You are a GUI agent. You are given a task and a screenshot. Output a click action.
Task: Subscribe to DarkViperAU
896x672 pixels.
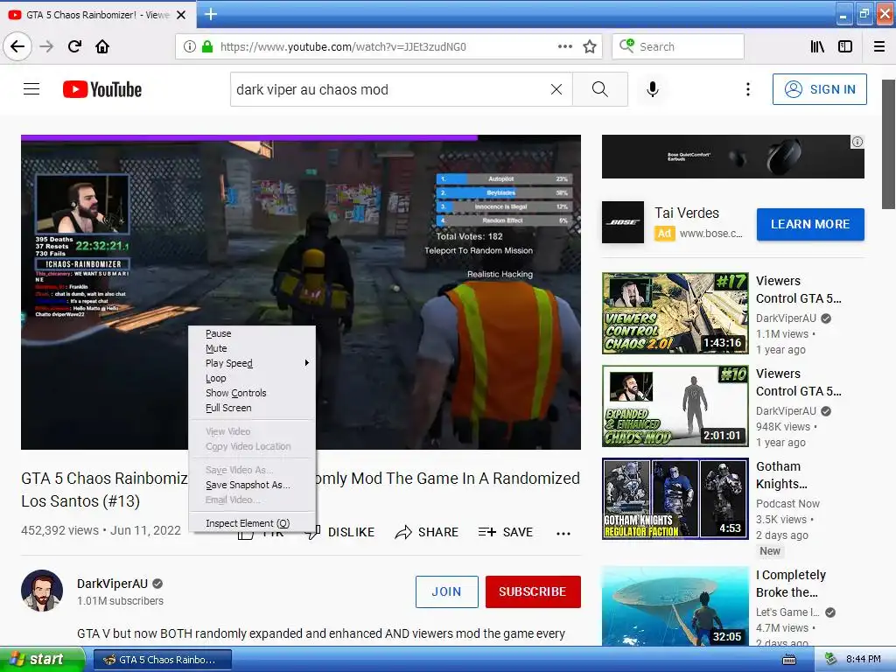click(533, 592)
